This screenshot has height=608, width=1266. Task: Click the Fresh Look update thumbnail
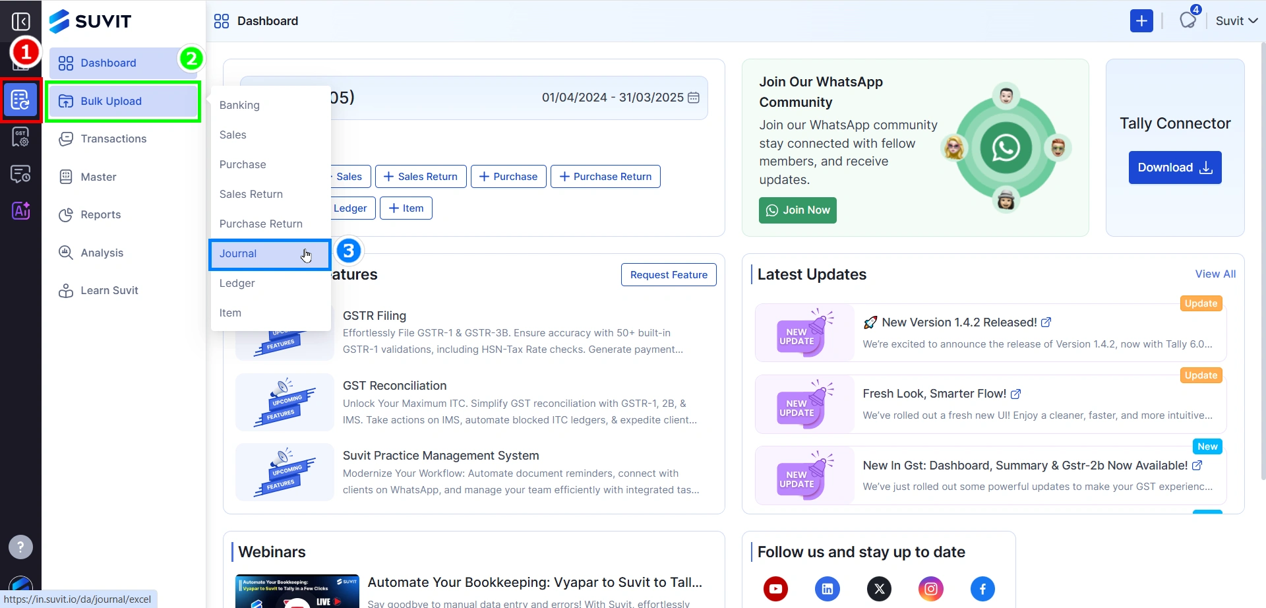coord(804,404)
